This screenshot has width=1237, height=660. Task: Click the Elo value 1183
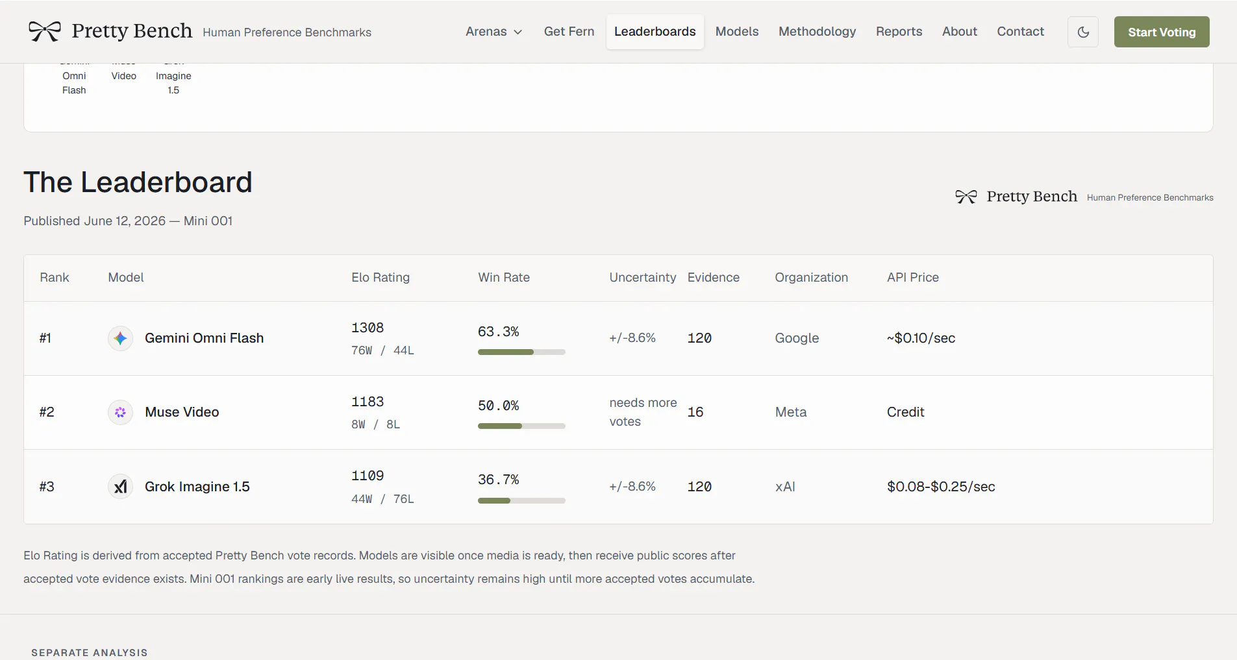click(368, 402)
